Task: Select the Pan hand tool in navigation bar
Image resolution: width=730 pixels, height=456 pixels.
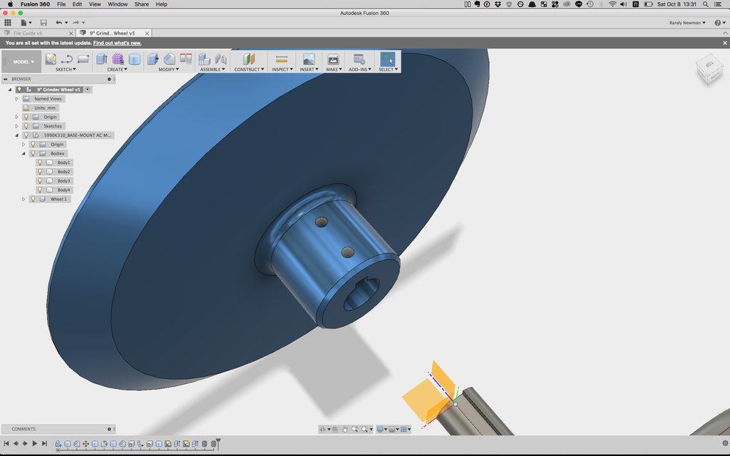Action: point(345,429)
